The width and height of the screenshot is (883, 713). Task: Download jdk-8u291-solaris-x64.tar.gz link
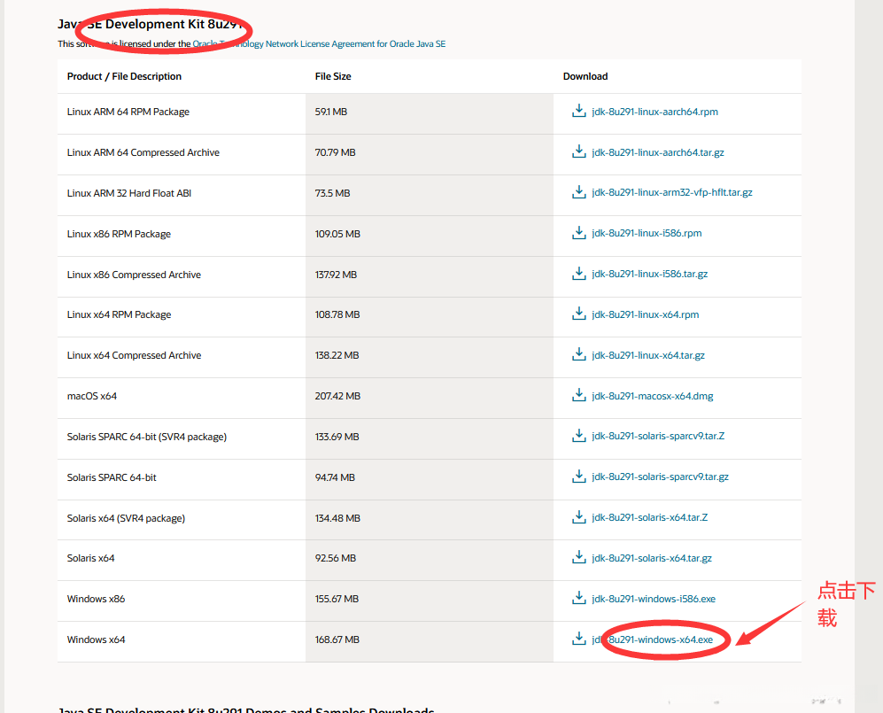(652, 558)
